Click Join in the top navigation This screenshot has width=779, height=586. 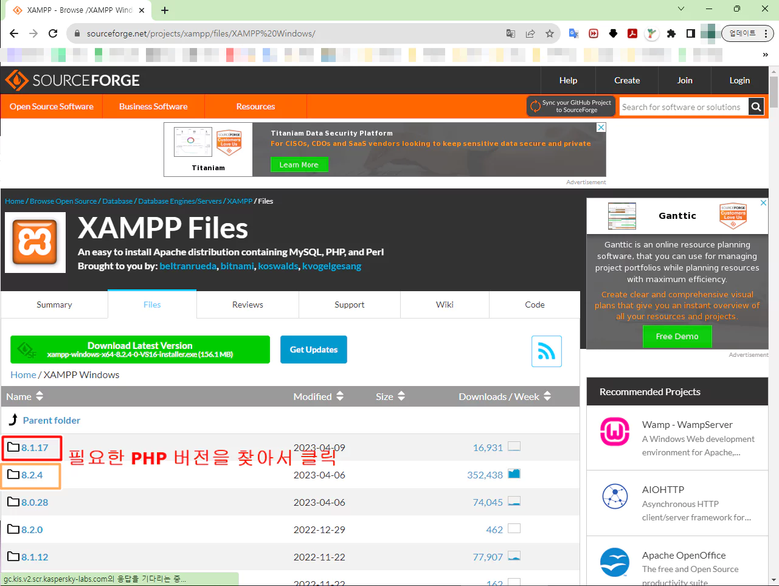(x=685, y=80)
